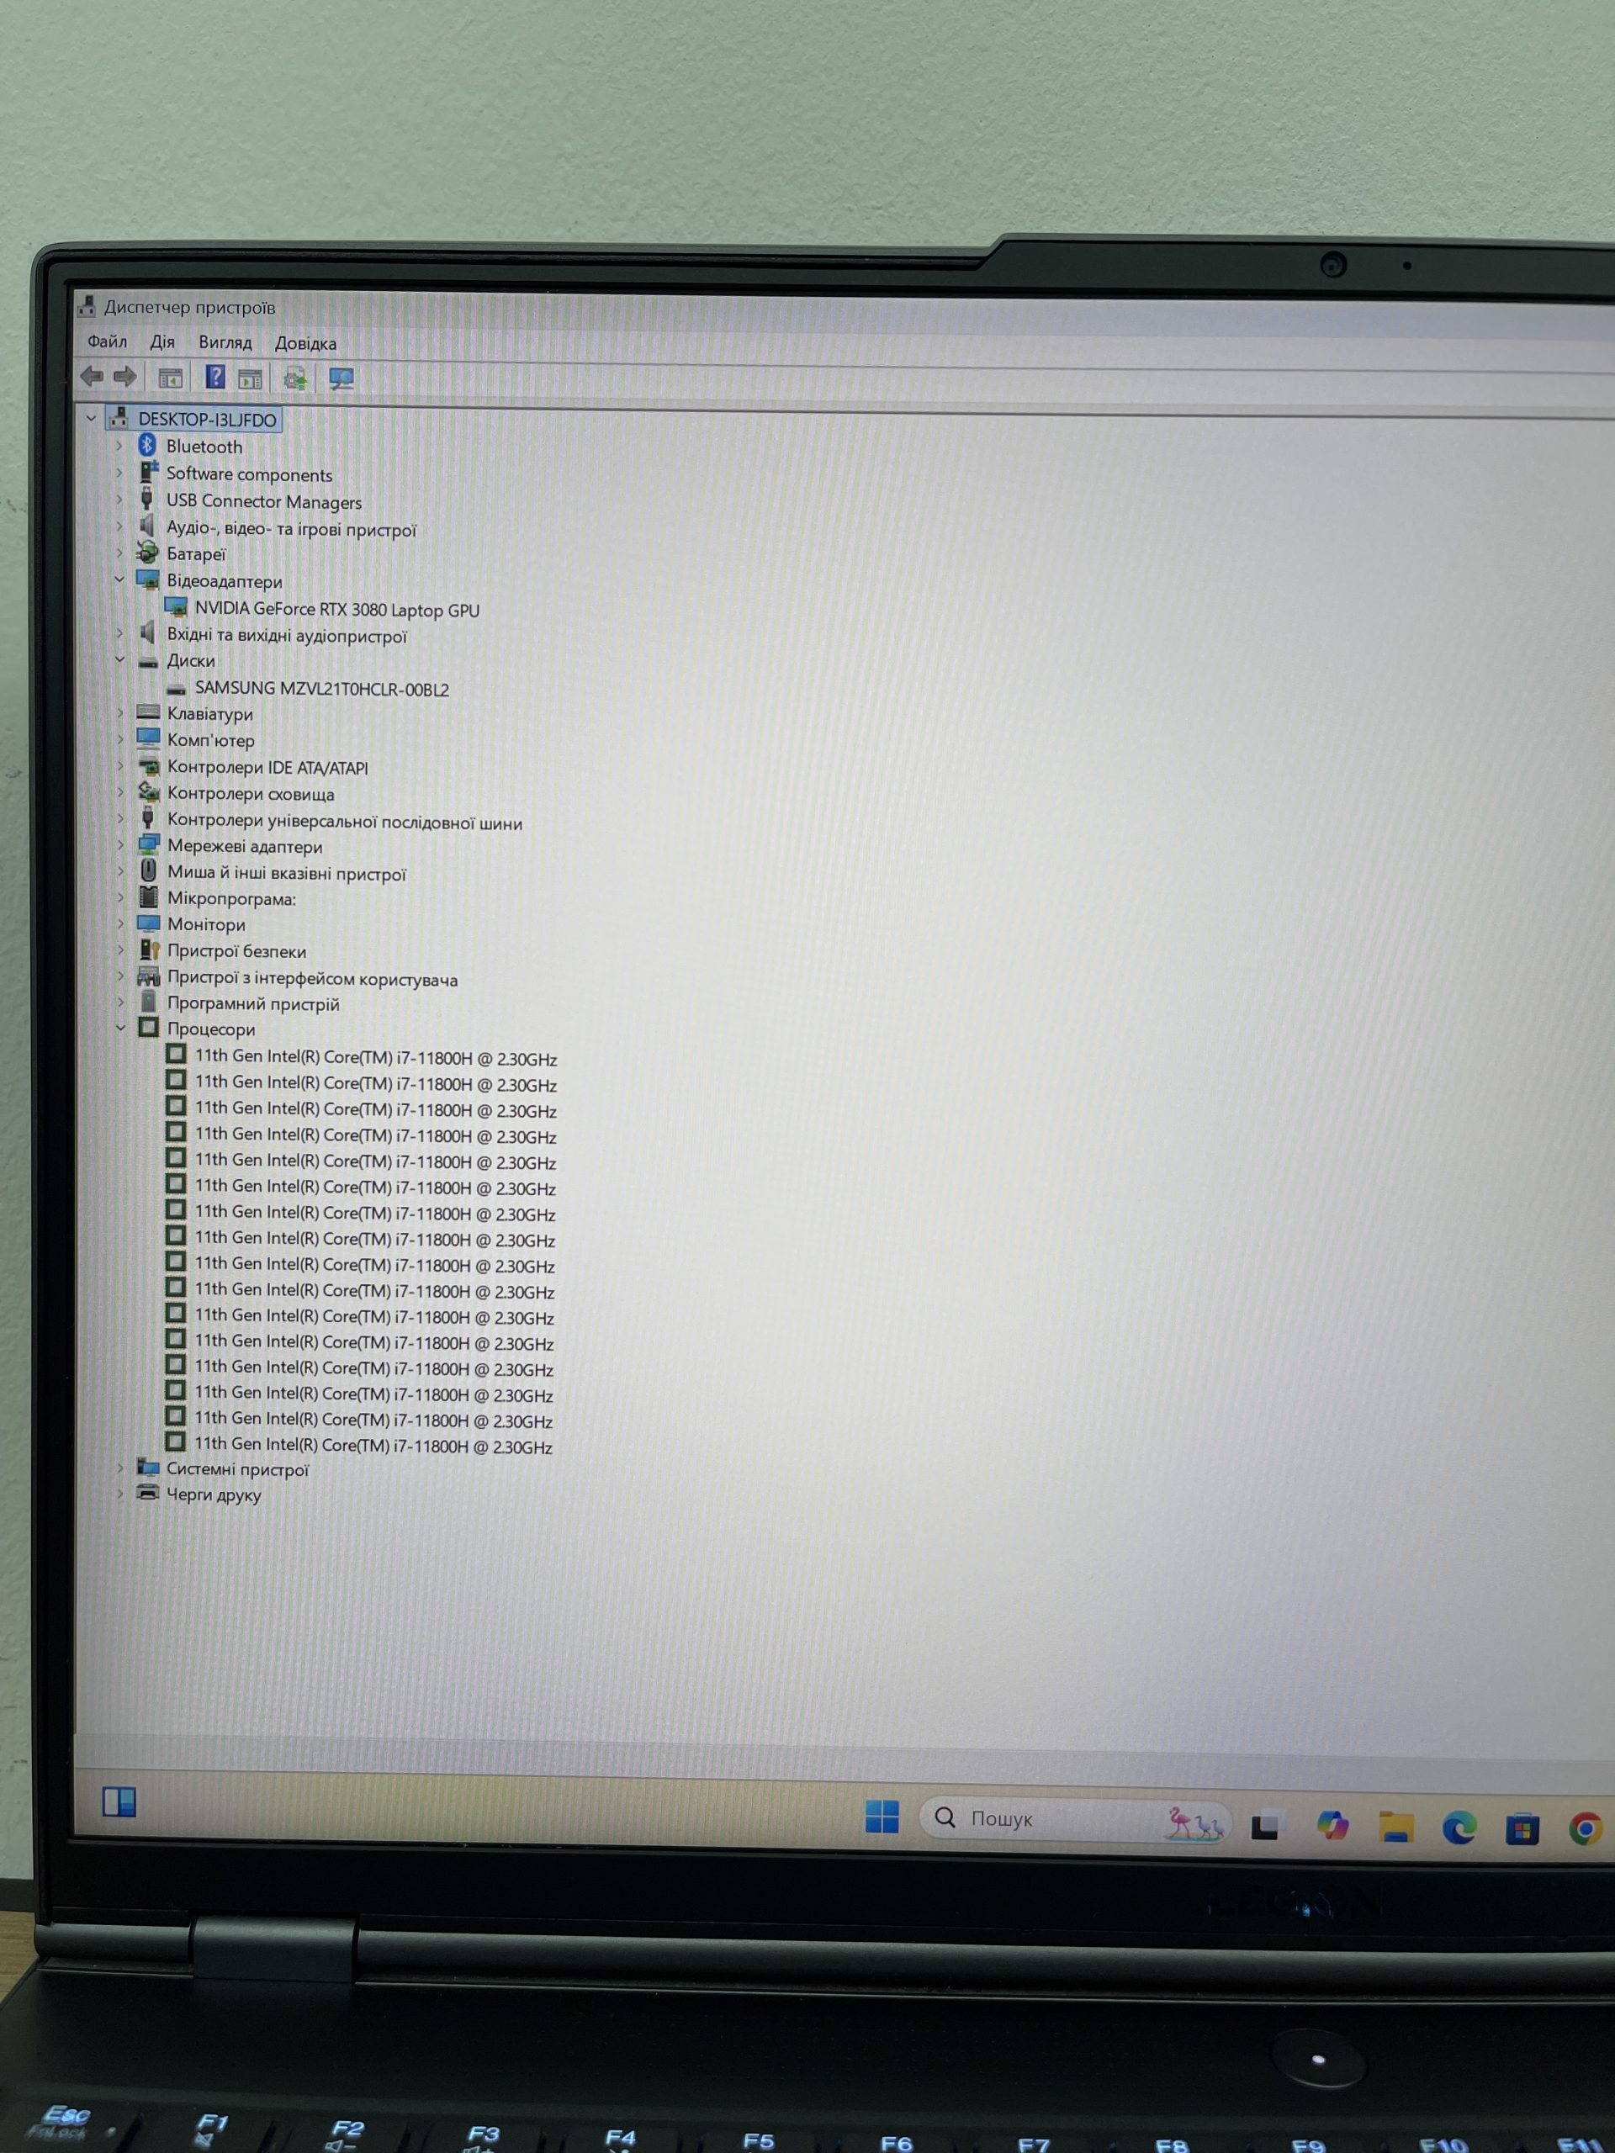Select Пристрої з інтерфейсом користувача
The image size is (1615, 2153).
tap(313, 978)
